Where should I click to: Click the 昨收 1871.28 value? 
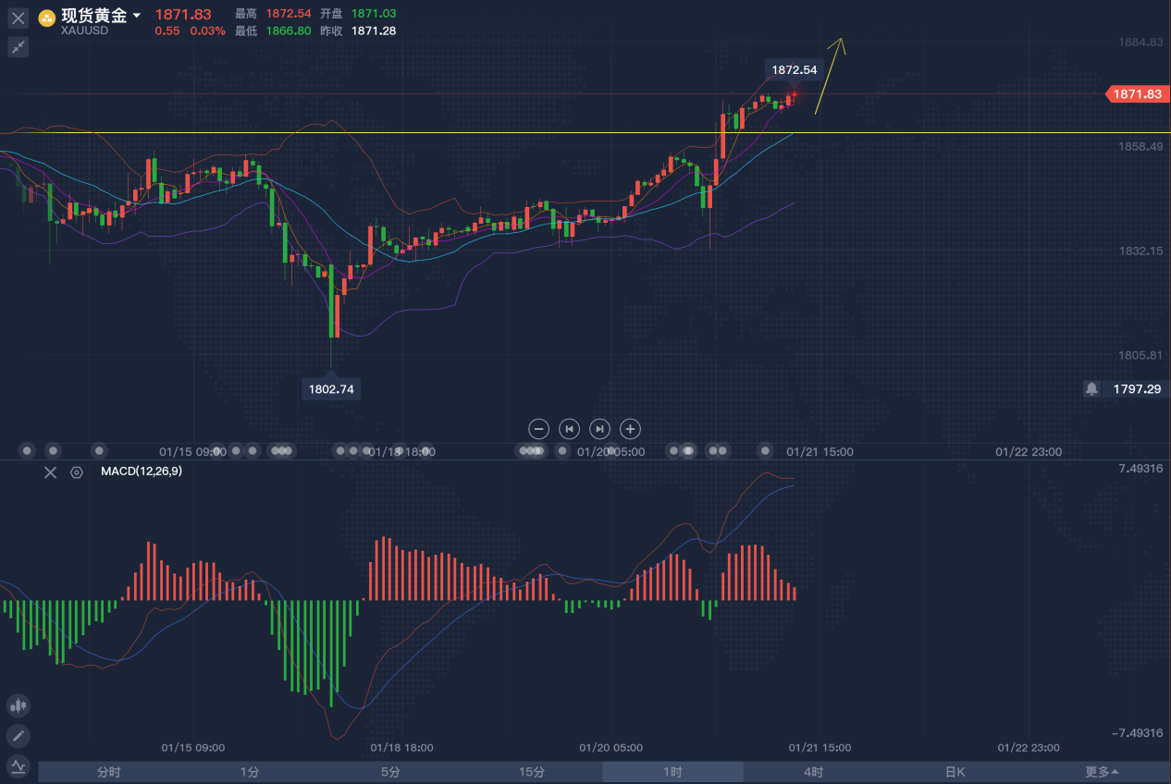point(374,31)
